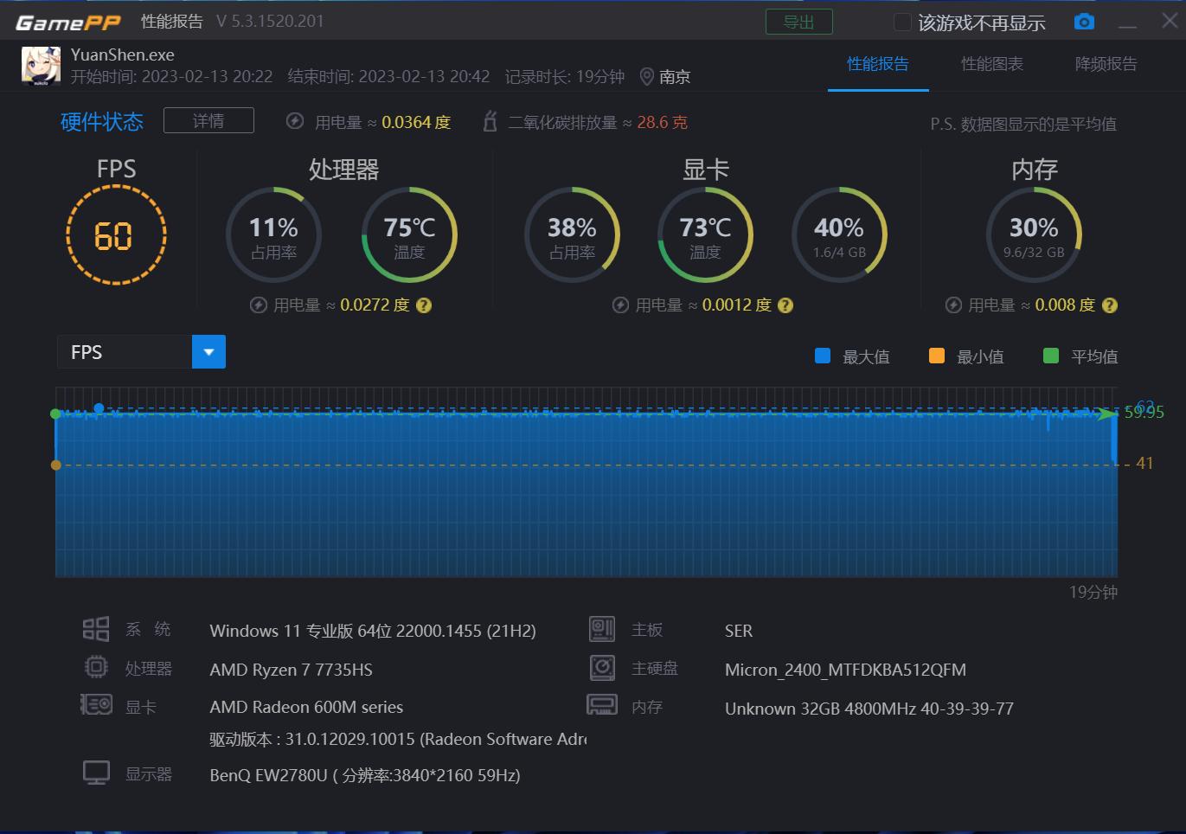This screenshot has width=1186, height=834.
Task: Open the GPU 用电量 help question mark
Action: tap(785, 305)
